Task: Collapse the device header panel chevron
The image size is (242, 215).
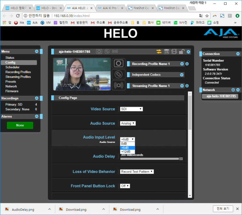Action: click(188, 52)
